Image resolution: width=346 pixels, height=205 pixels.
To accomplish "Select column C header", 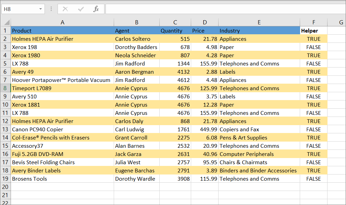I will (175, 22).
